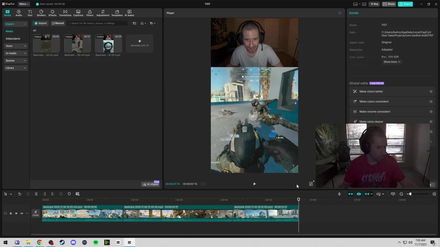Delete right of playhead tool
440x247 pixels.
53,194
